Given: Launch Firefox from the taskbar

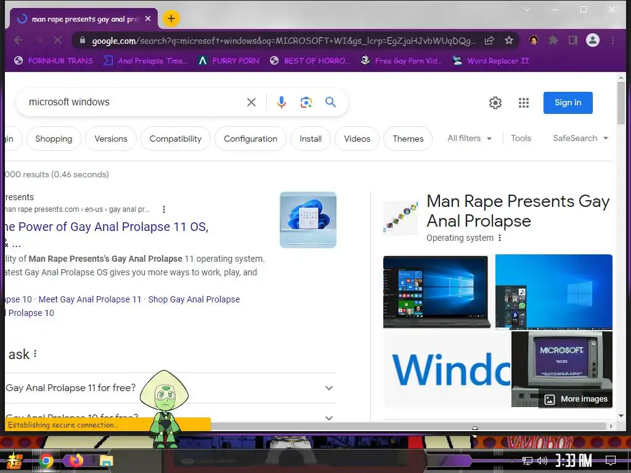Looking at the screenshot, I should [76, 461].
